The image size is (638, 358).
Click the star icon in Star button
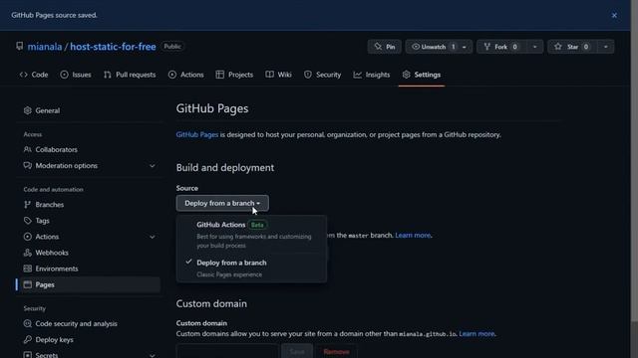click(558, 47)
